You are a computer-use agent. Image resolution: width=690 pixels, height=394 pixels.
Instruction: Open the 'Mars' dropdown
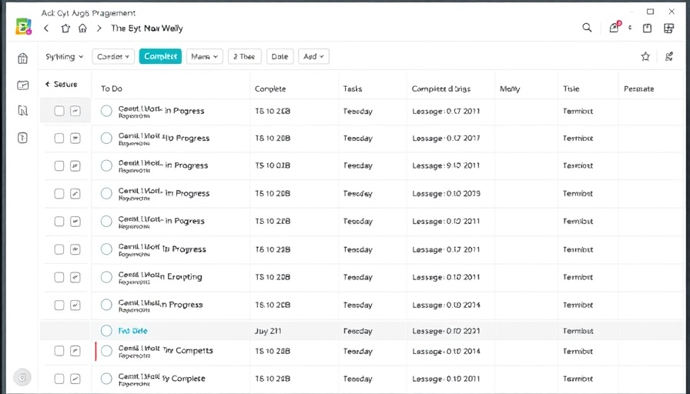click(x=204, y=56)
